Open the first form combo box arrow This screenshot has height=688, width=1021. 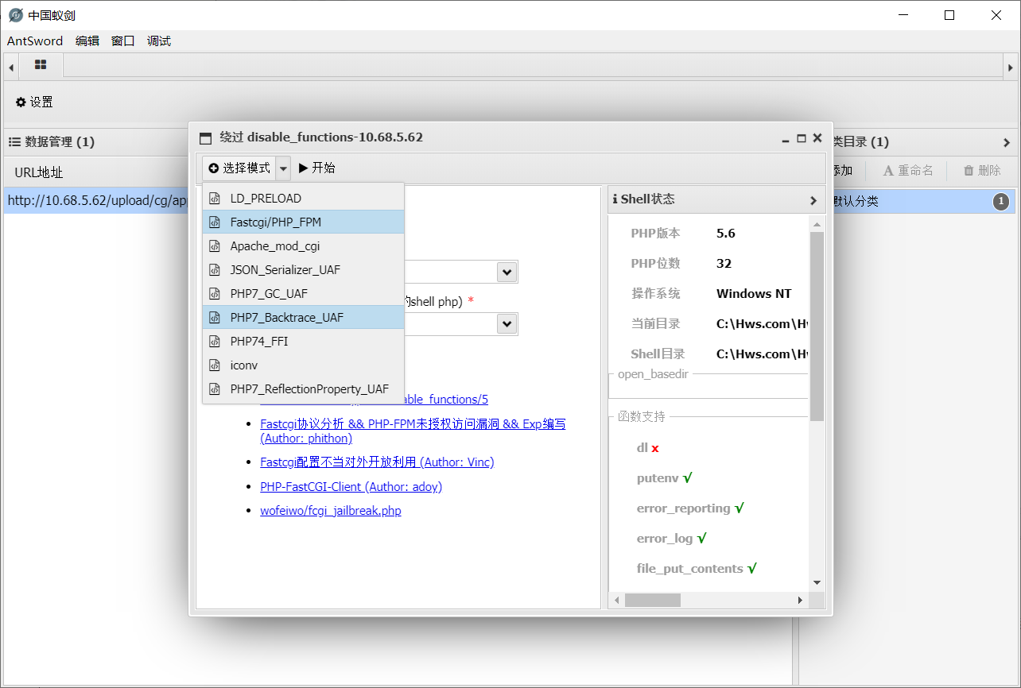507,272
